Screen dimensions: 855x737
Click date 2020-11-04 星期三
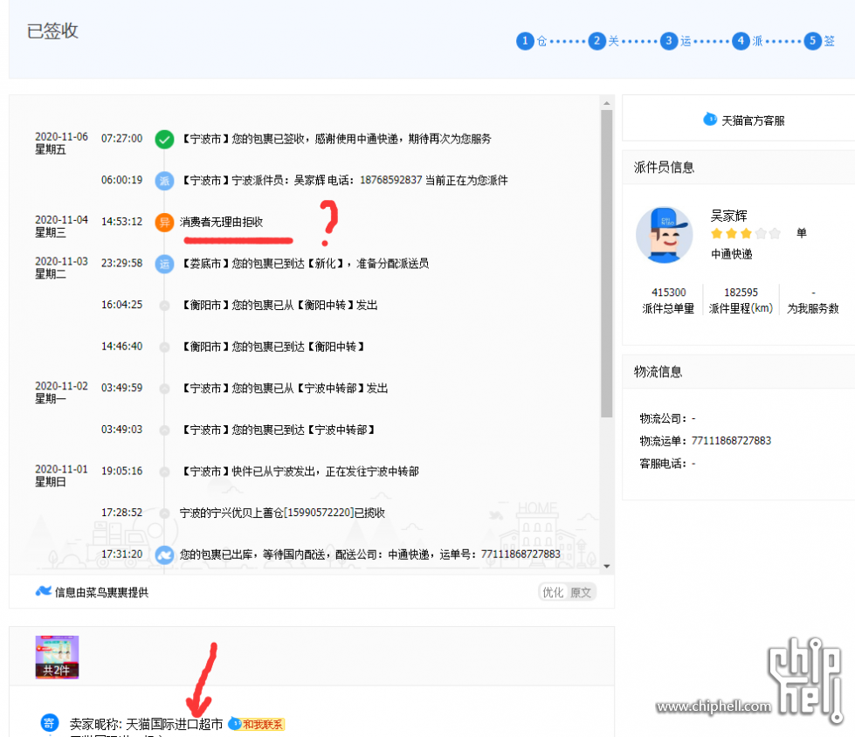pyautogui.click(x=61, y=225)
